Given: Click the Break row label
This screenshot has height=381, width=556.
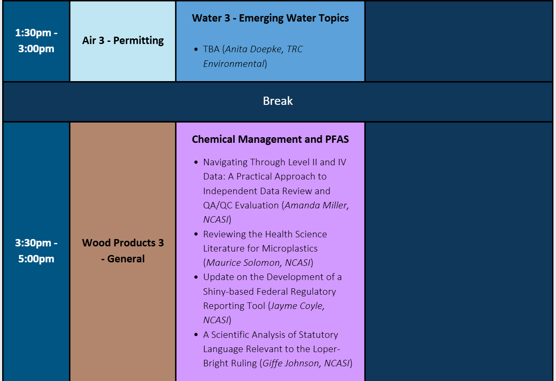Looking at the screenshot, I should pos(278,101).
